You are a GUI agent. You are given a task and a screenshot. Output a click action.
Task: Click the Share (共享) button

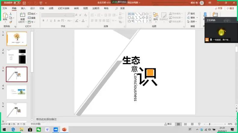[220, 8]
